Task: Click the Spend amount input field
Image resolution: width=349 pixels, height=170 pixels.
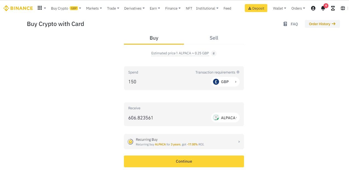Action: coord(164,82)
